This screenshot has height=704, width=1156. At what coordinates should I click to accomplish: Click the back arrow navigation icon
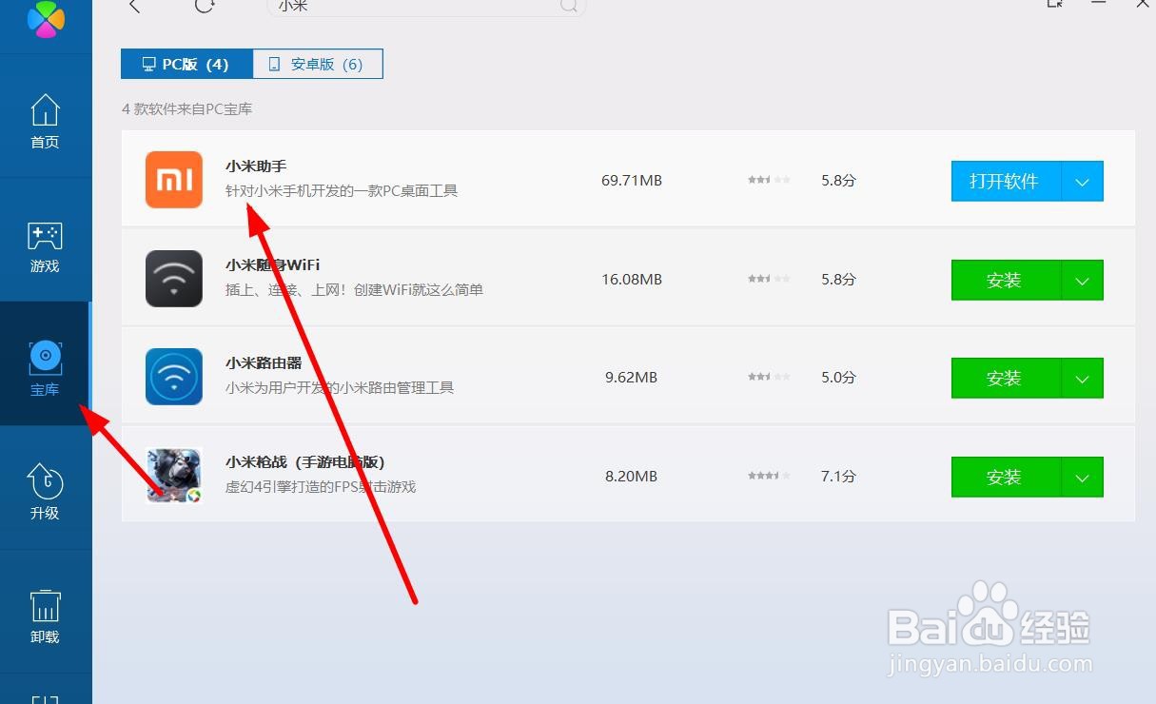(133, 6)
